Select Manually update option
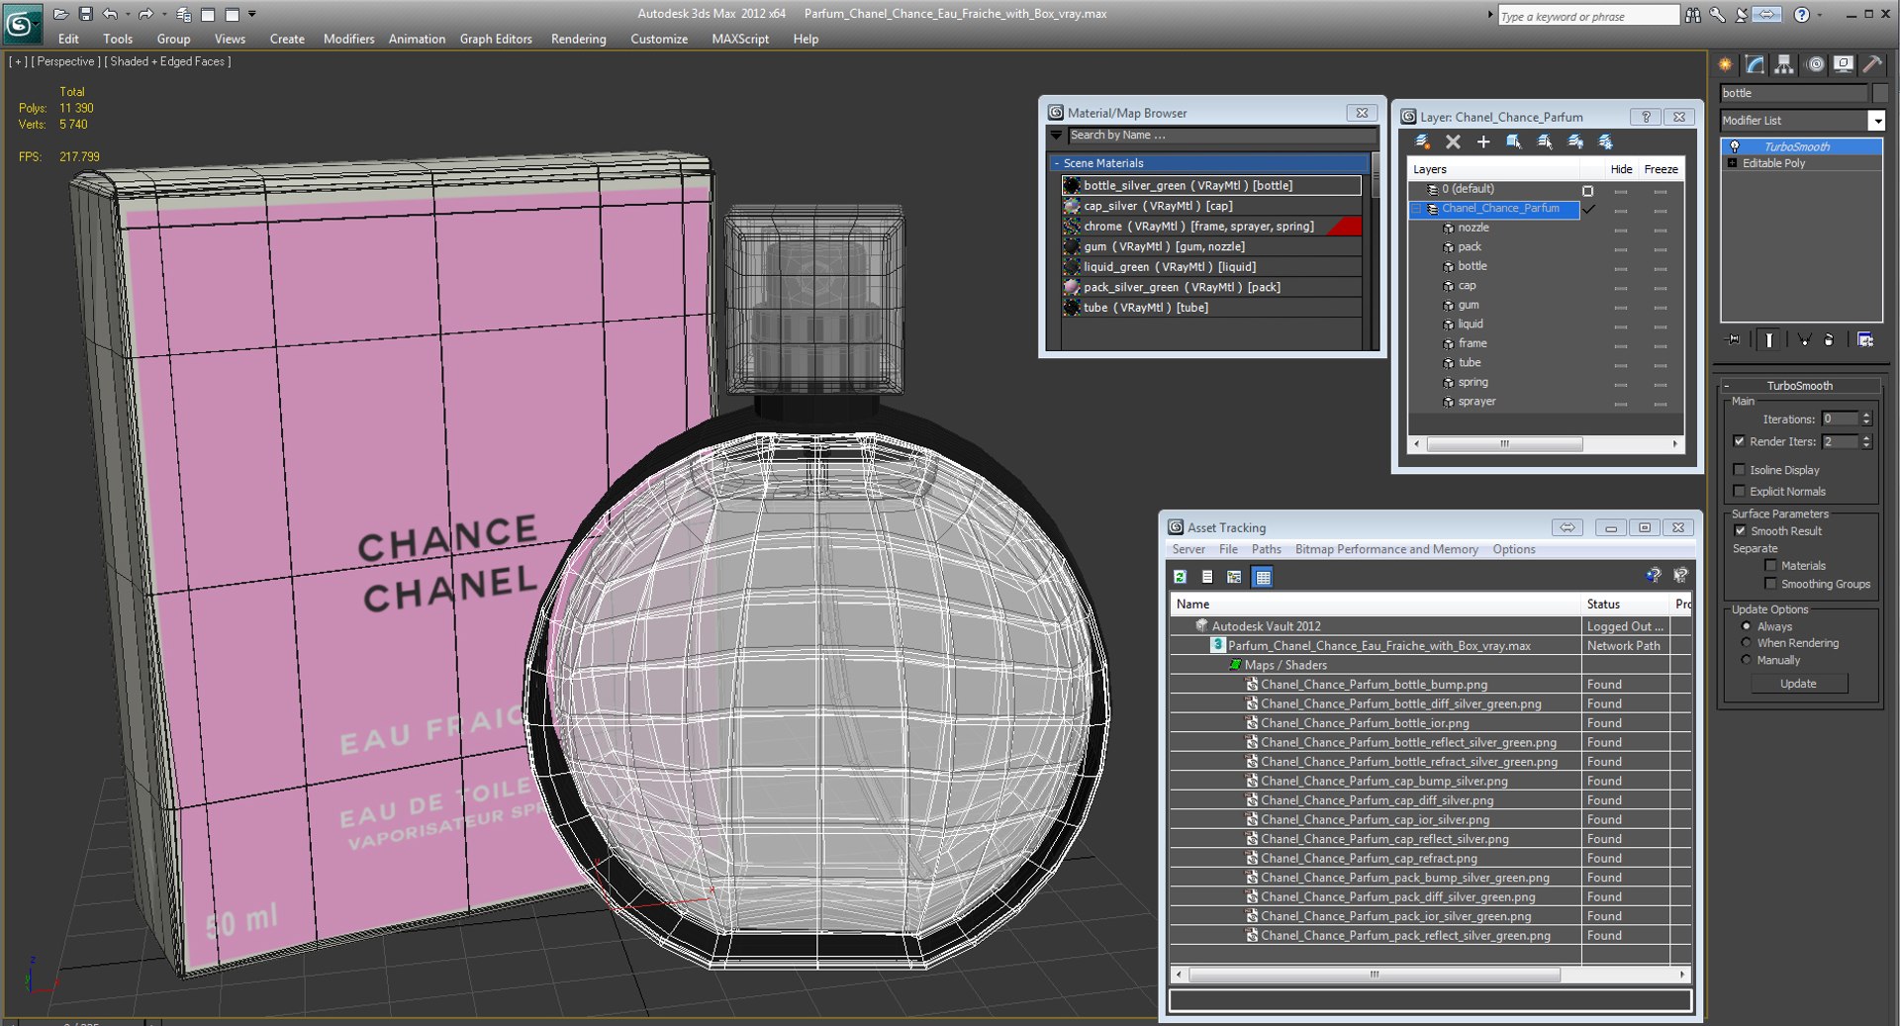The height and width of the screenshot is (1026, 1900). tap(1747, 660)
